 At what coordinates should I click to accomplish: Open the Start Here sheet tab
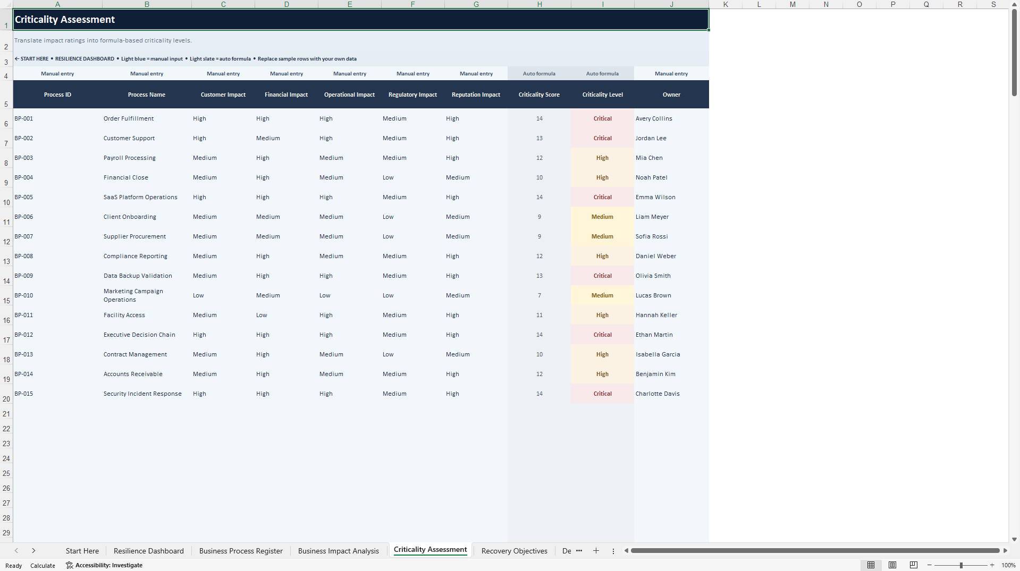pyautogui.click(x=82, y=551)
